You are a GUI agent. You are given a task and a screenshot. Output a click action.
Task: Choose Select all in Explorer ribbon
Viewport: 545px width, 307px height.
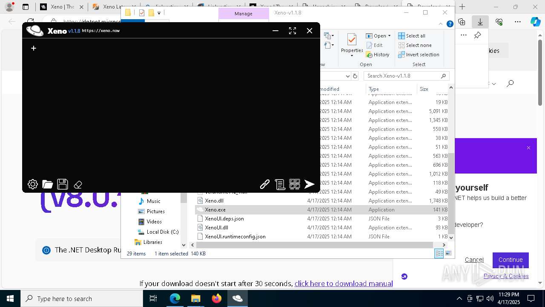coord(412,36)
